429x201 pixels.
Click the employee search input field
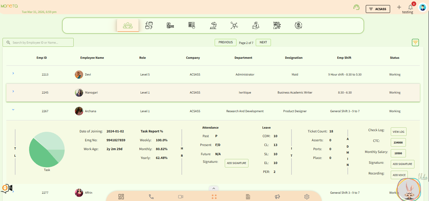[38, 42]
